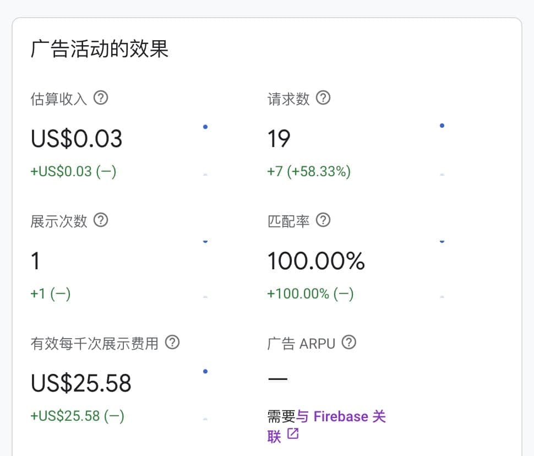The image size is (534, 456).
Task: Click the 广告活动的效果 card title
Action: click(101, 49)
